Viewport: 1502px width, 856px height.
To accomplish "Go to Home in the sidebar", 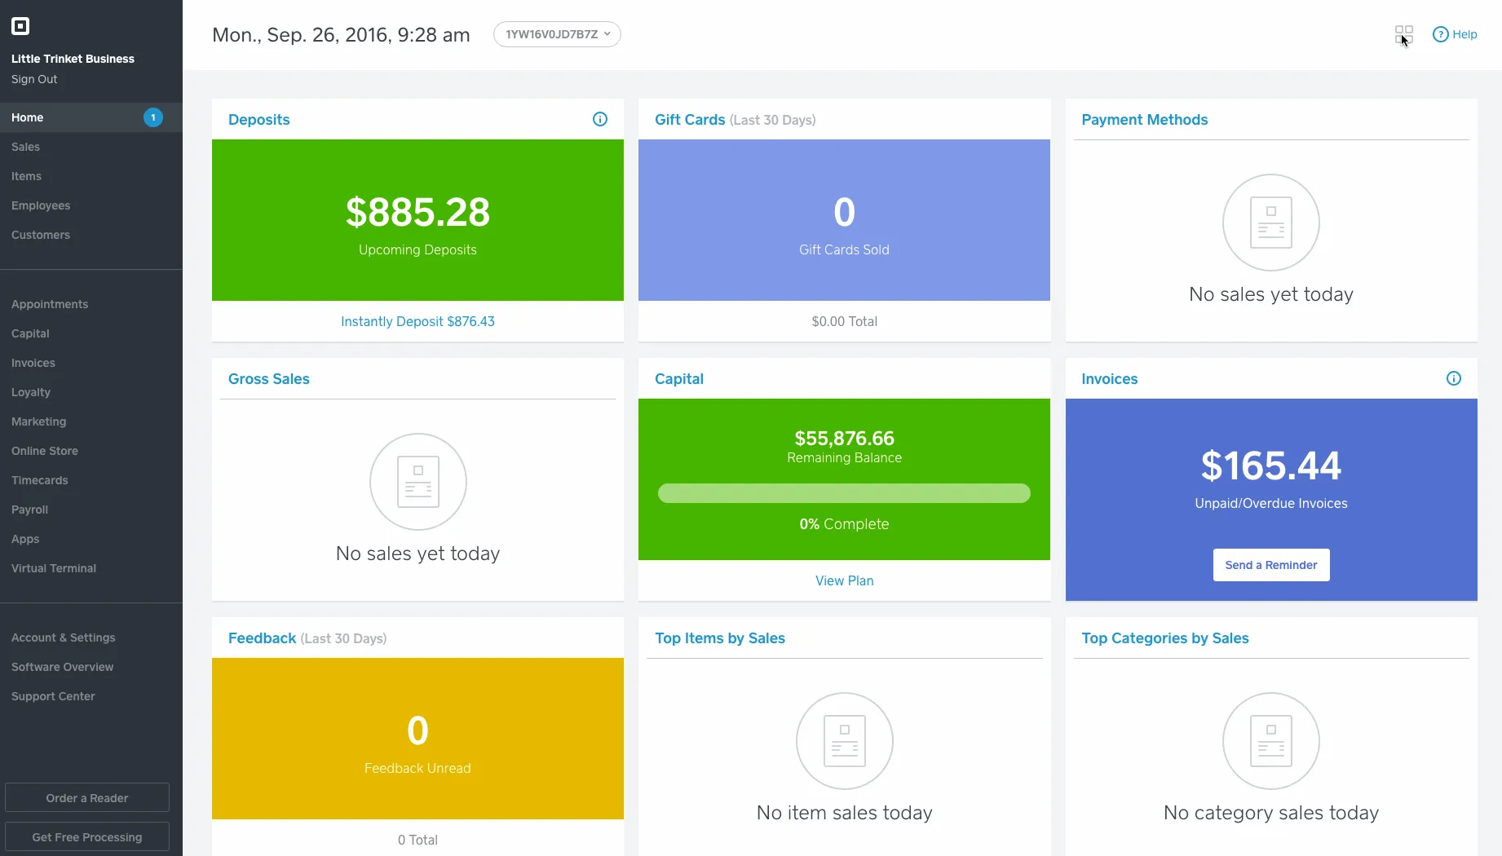I will coord(91,117).
